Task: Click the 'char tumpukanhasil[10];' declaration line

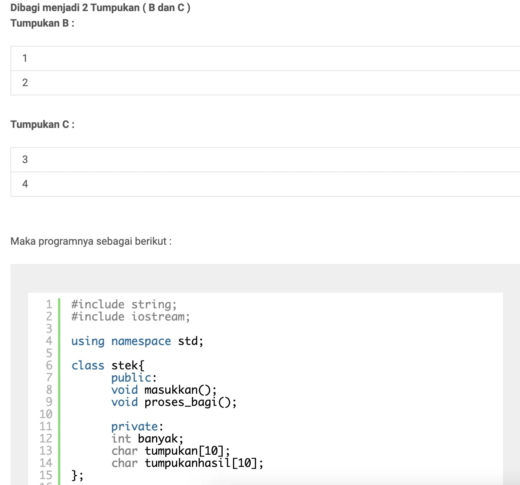Action: coord(187,463)
